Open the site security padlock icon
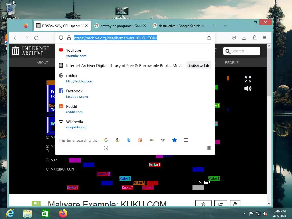Screen dimensions: 292x219 [x=69, y=38]
